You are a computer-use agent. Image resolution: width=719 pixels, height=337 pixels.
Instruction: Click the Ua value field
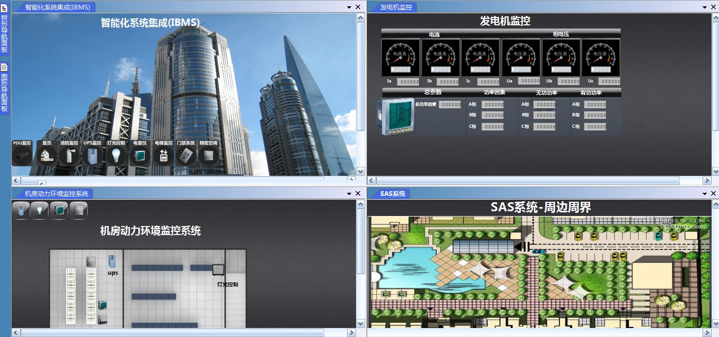[529, 81]
